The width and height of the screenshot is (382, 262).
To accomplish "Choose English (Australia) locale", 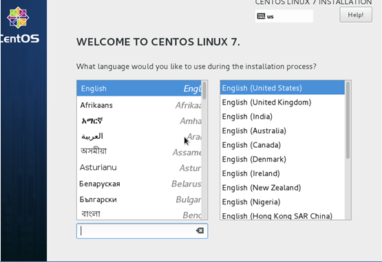I will (x=282, y=131).
